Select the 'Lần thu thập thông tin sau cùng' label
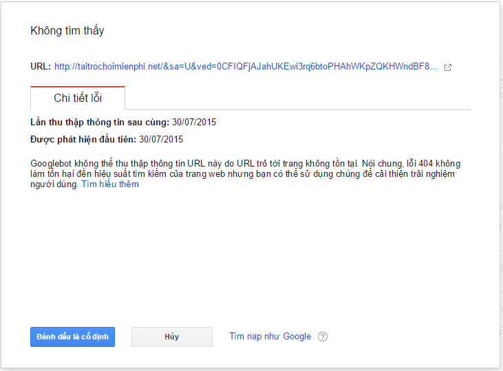 [x=100, y=123]
